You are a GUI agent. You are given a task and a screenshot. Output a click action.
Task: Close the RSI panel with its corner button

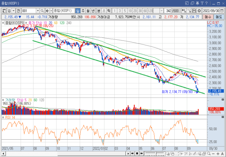pos(223,117)
